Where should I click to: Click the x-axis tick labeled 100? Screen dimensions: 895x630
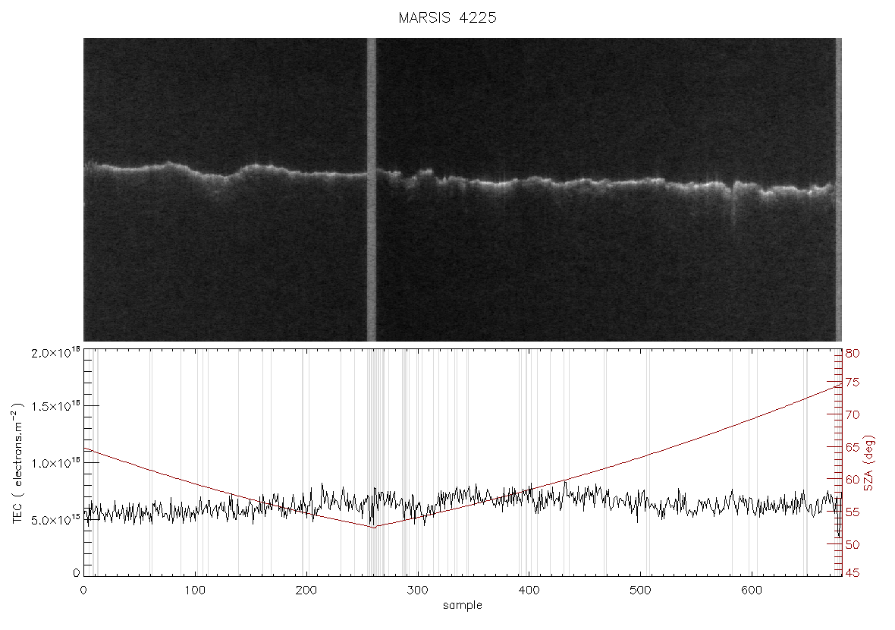click(195, 591)
